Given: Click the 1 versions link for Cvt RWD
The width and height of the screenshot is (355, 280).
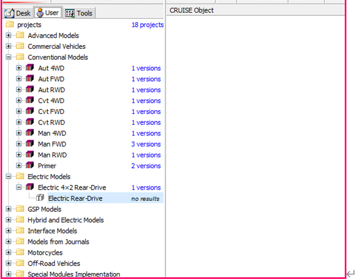Looking at the screenshot, I should [147, 123].
